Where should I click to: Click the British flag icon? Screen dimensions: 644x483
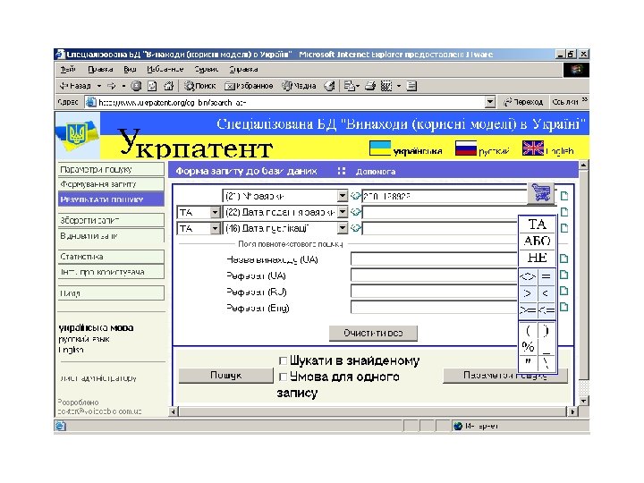(x=533, y=148)
